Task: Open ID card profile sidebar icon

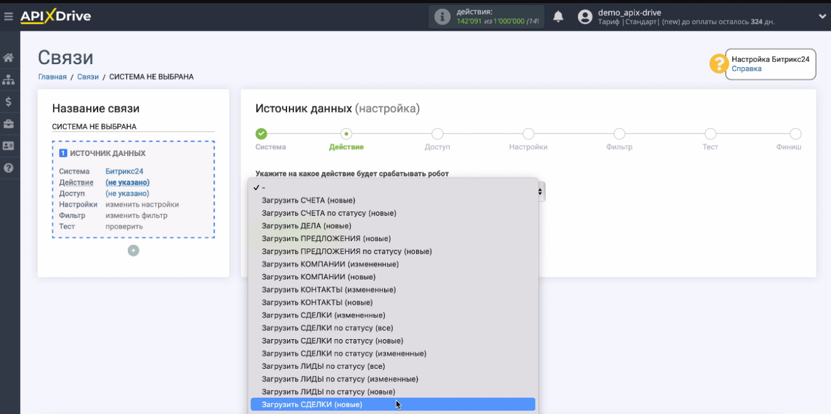Action: [x=9, y=145]
